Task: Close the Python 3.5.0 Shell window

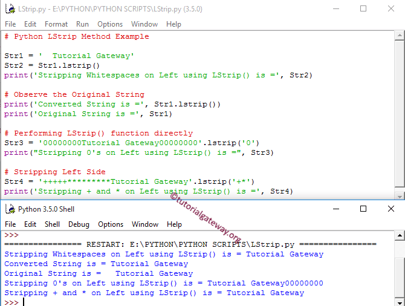Action: [x=391, y=209]
